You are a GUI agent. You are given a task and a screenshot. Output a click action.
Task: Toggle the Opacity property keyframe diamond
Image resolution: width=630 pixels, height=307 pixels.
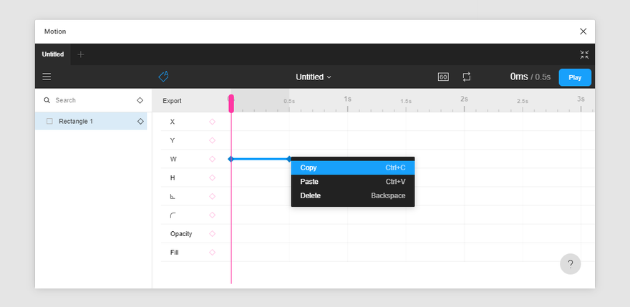[212, 234]
